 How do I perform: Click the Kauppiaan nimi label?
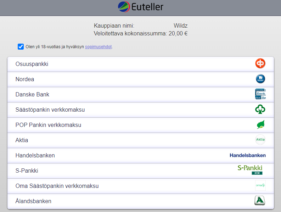pyautogui.click(x=114, y=26)
